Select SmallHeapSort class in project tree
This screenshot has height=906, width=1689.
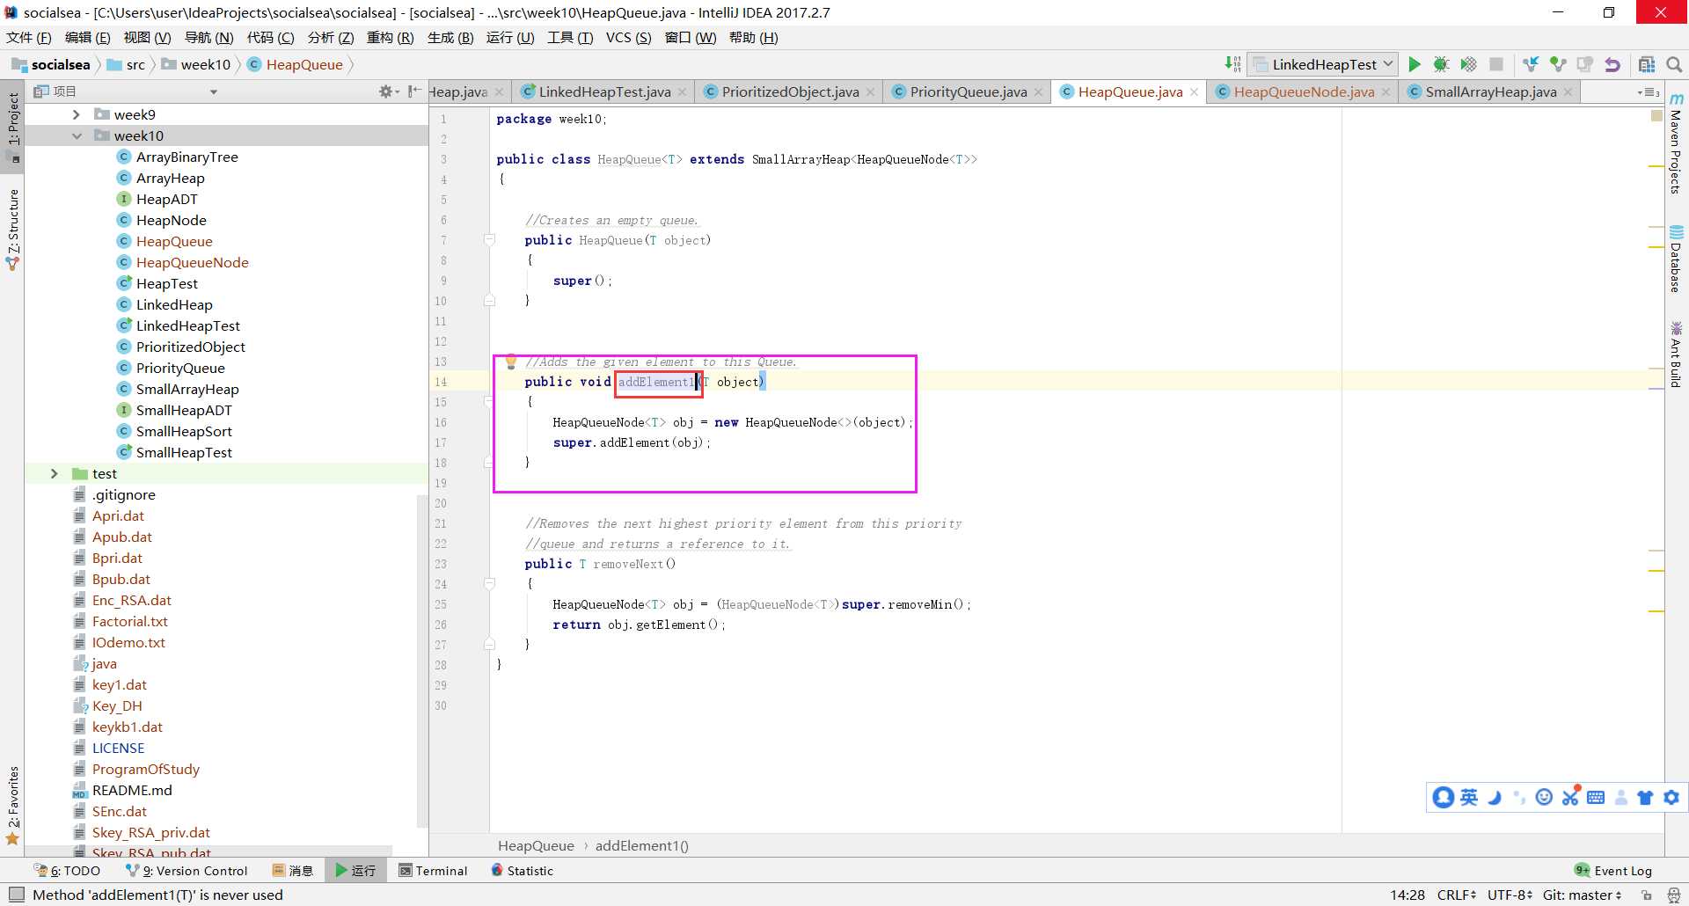(184, 431)
